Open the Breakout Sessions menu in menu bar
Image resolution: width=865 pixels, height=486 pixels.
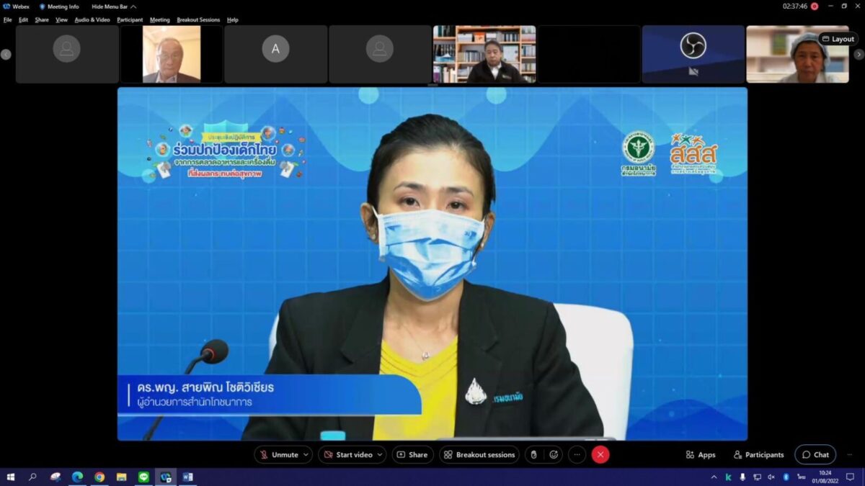198,20
